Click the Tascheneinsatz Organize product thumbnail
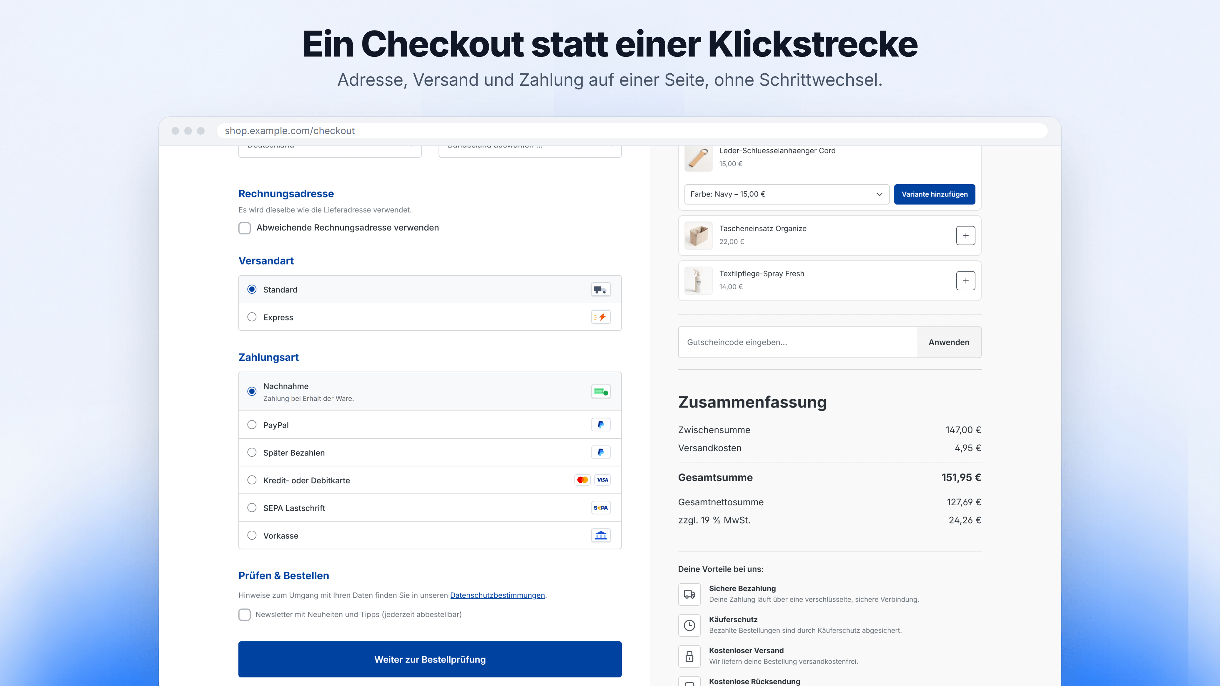This screenshot has height=686, width=1220. tap(698, 235)
